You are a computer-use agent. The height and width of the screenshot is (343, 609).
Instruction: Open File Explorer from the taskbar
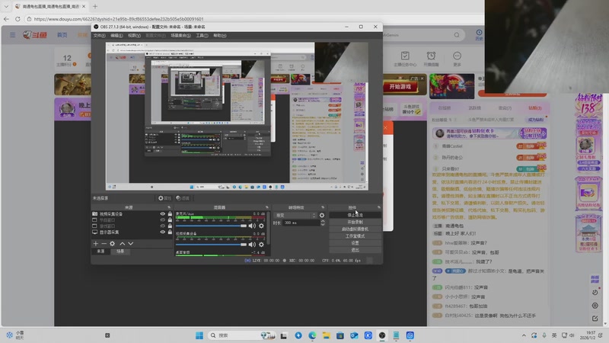coord(327,335)
